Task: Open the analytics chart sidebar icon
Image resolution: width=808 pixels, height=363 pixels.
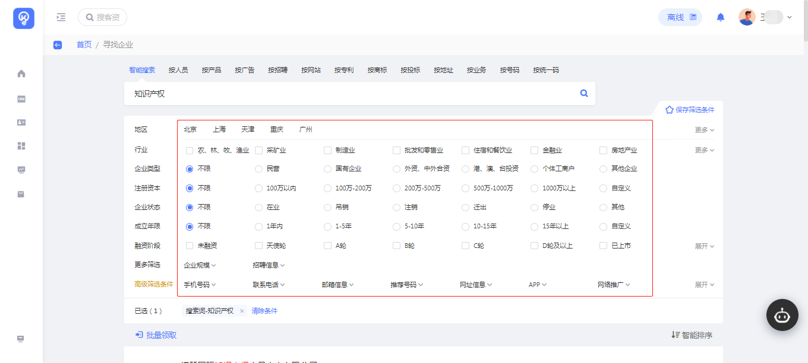Action: click(21, 170)
